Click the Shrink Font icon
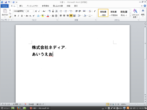Viewport: 147px width, 110px height. tap(39, 11)
